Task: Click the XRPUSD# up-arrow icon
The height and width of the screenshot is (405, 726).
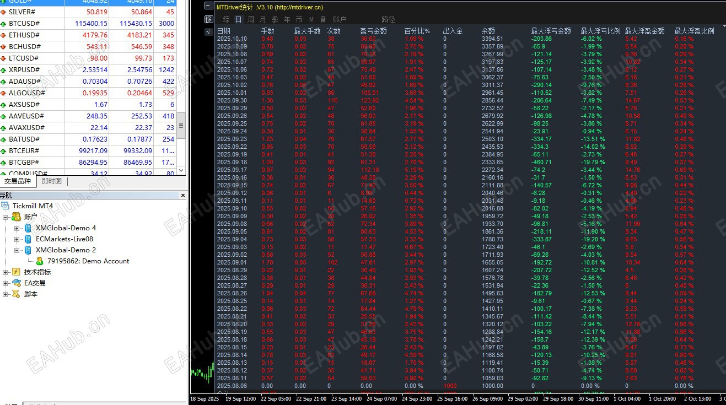Action: 4,70
